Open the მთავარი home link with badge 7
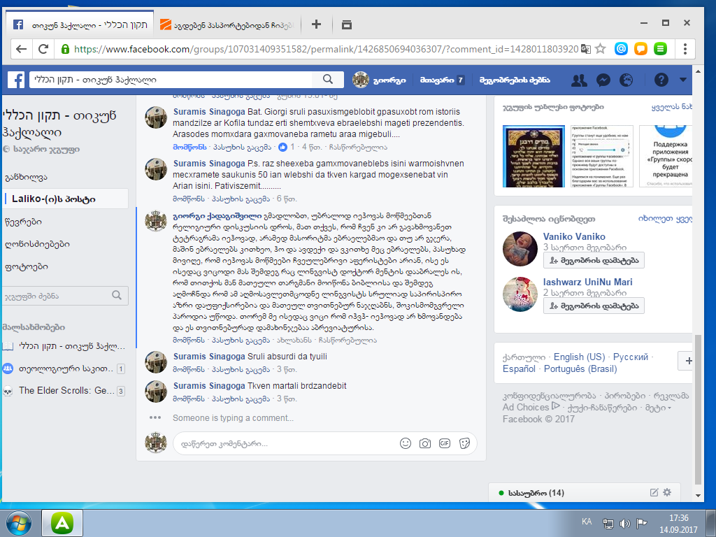This screenshot has width=716, height=537. (x=442, y=80)
